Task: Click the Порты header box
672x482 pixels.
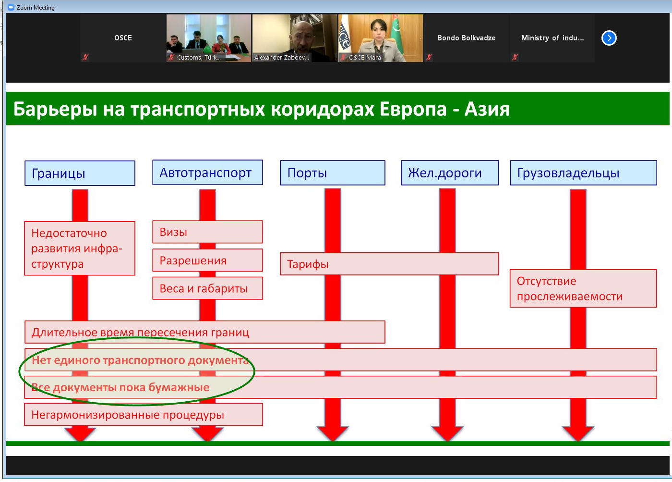Action: click(333, 173)
